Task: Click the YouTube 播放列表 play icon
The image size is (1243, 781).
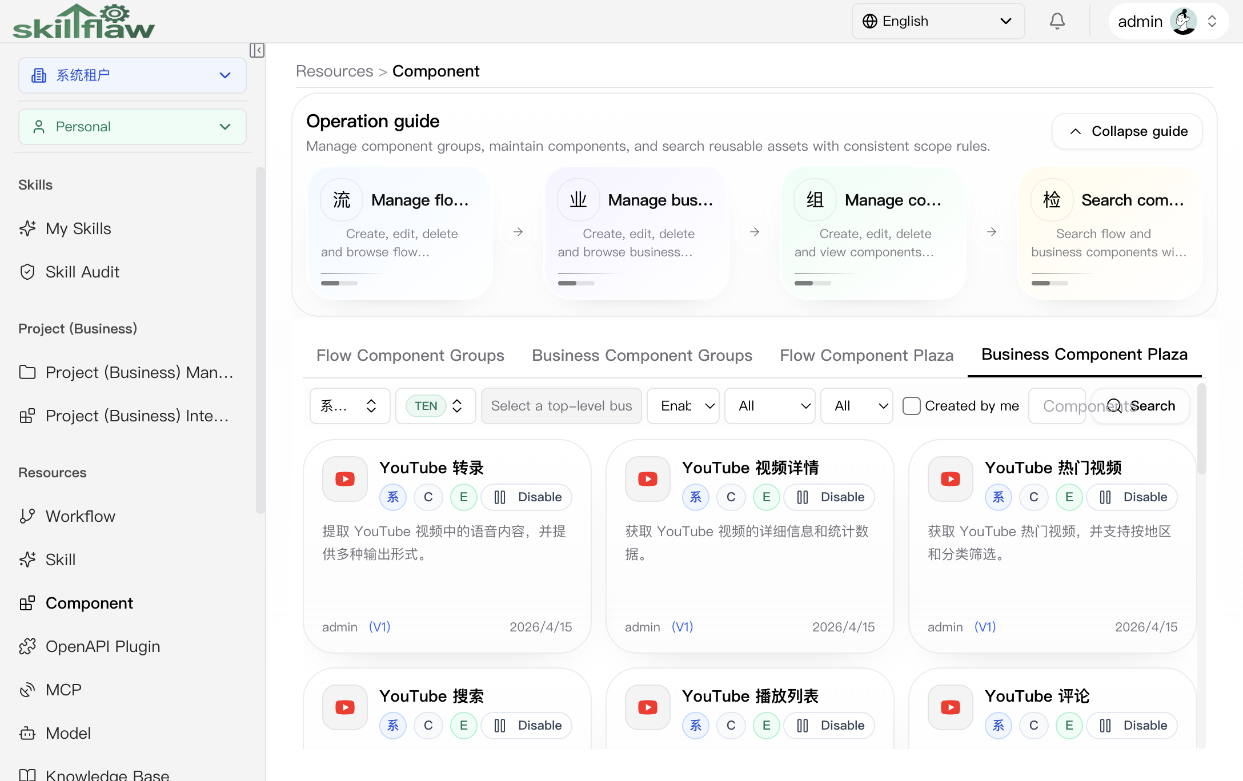Action: coord(648,707)
